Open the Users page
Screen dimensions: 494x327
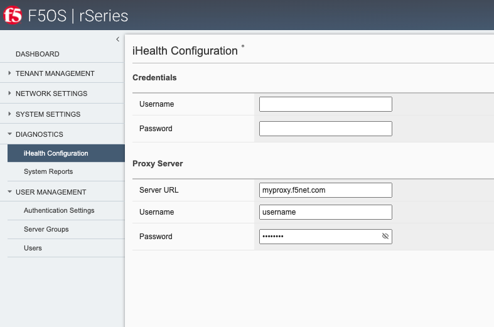(x=33, y=248)
